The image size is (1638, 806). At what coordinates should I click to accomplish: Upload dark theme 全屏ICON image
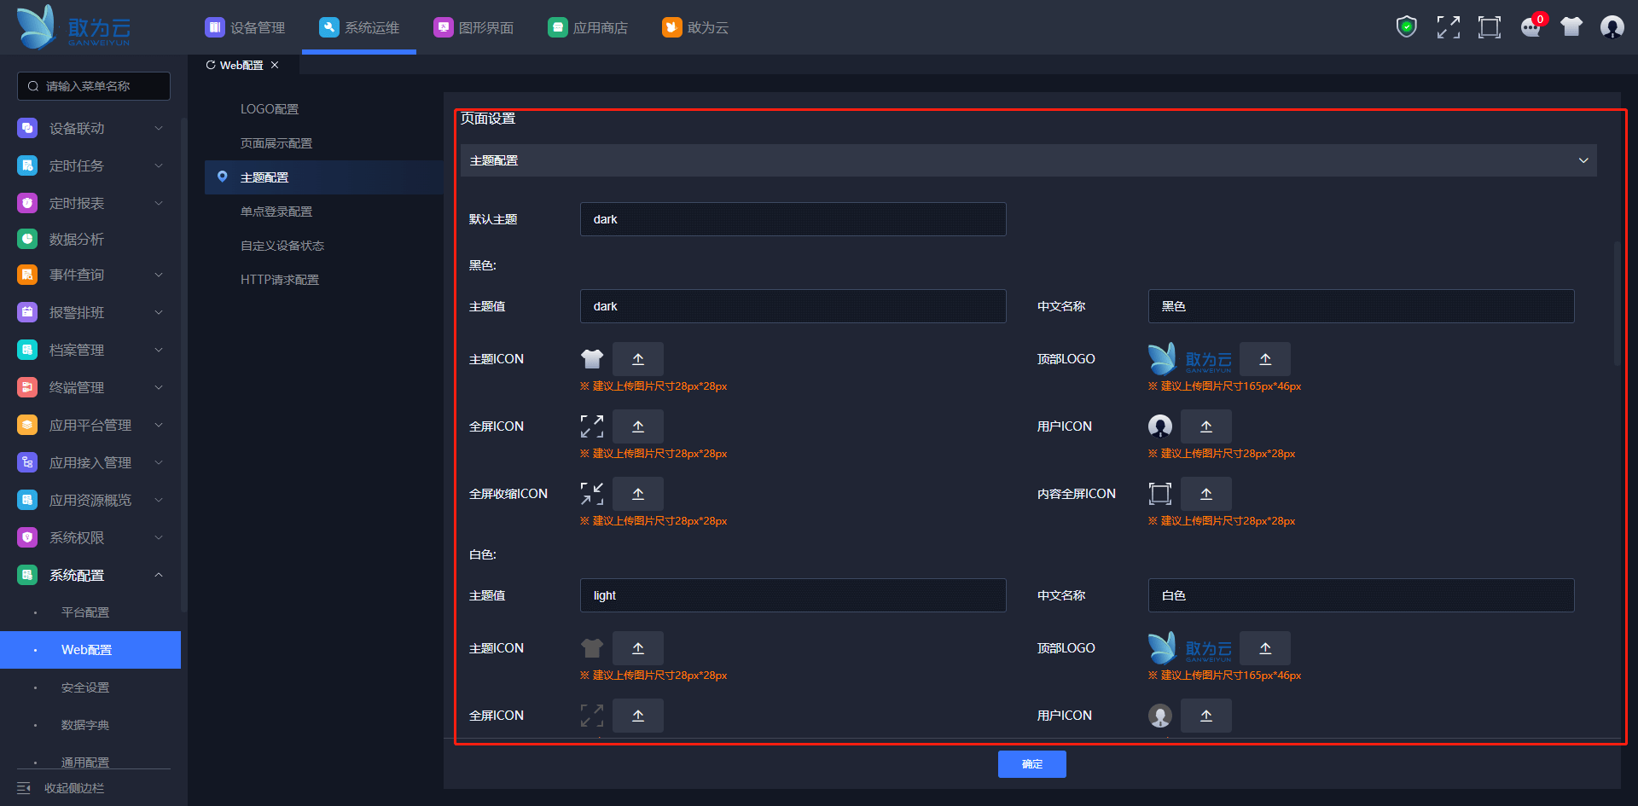pos(638,426)
